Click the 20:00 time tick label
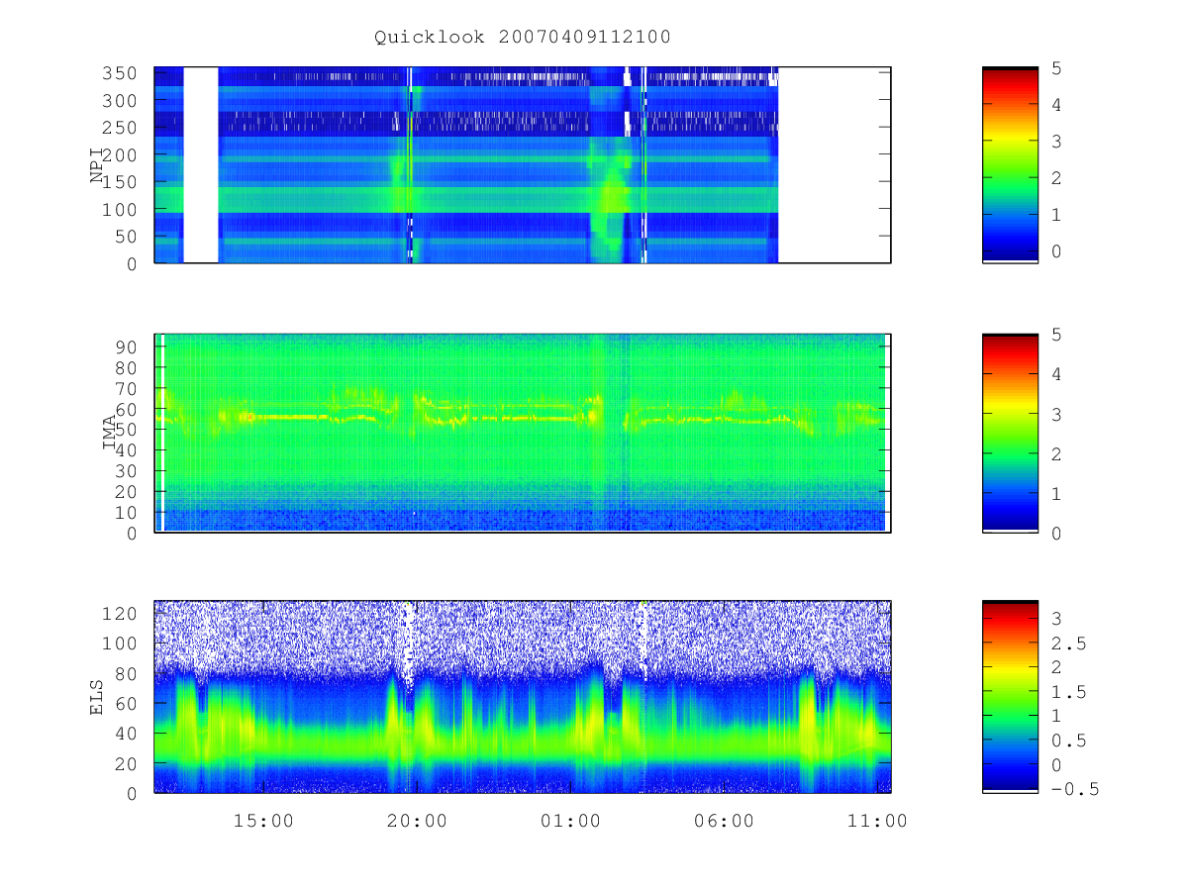1188x891 pixels. point(417,821)
